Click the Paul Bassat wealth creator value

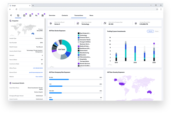click(x=40, y=47)
